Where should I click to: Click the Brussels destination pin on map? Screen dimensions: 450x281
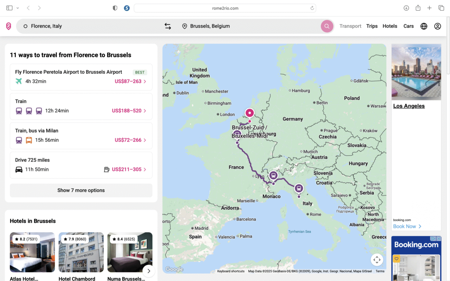250,113
